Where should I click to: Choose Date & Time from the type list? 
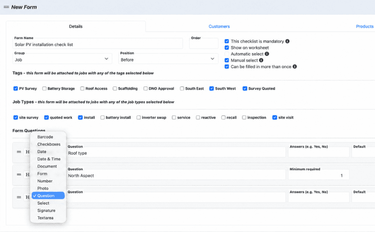click(x=48, y=159)
